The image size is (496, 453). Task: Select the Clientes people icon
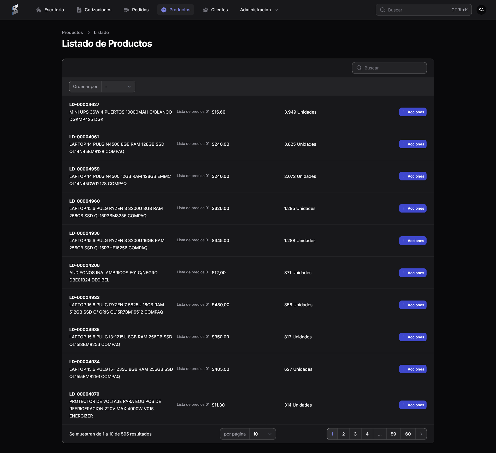coord(206,10)
